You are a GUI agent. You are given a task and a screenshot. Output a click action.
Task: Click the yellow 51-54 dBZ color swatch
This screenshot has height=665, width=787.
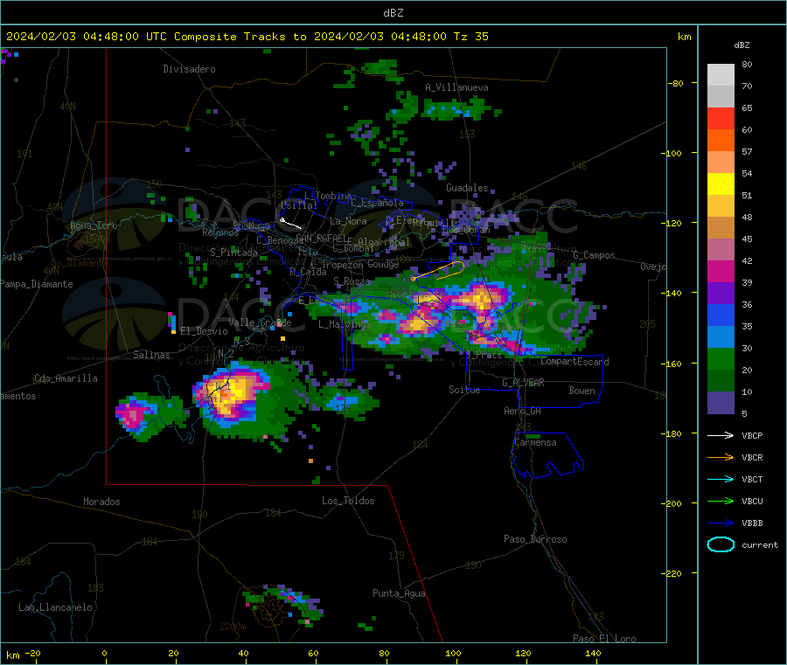tap(721, 184)
